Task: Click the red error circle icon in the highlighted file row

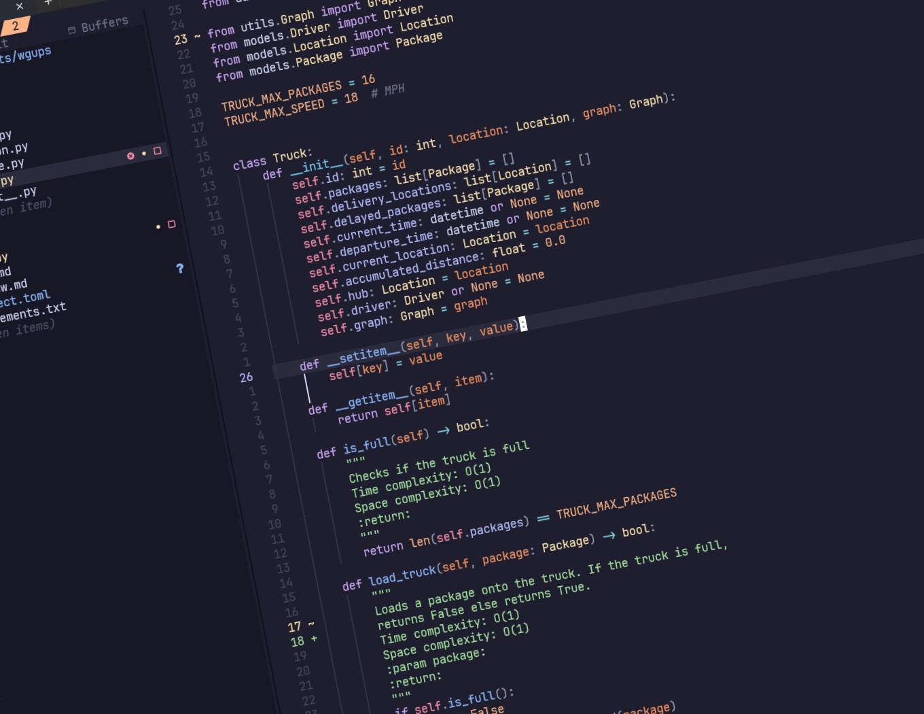Action: point(130,156)
